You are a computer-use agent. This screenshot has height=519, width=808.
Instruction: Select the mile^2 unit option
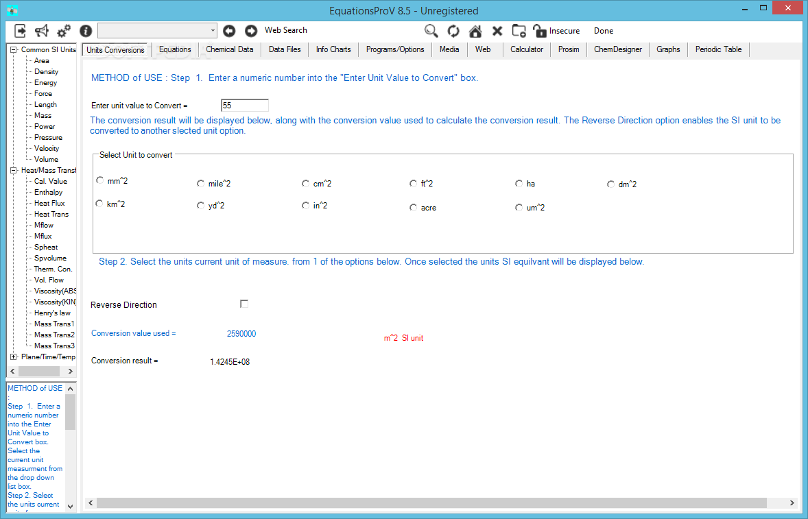tap(200, 183)
